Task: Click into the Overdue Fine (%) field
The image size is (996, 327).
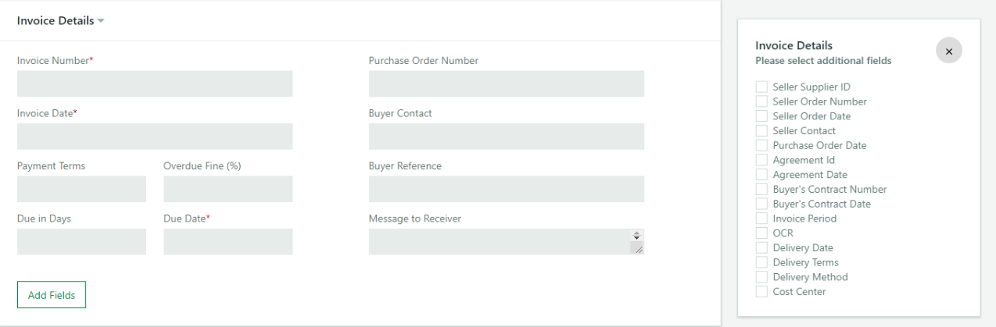Action: coord(228,189)
